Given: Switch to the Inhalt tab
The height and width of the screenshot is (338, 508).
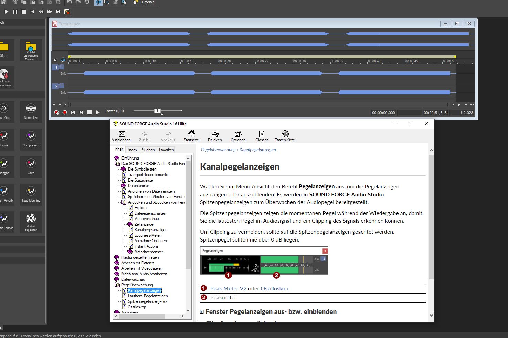Looking at the screenshot, I should pyautogui.click(x=119, y=149).
